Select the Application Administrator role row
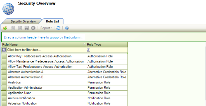Viewport: 206px width, 106px height. pyautogui.click(x=64, y=88)
